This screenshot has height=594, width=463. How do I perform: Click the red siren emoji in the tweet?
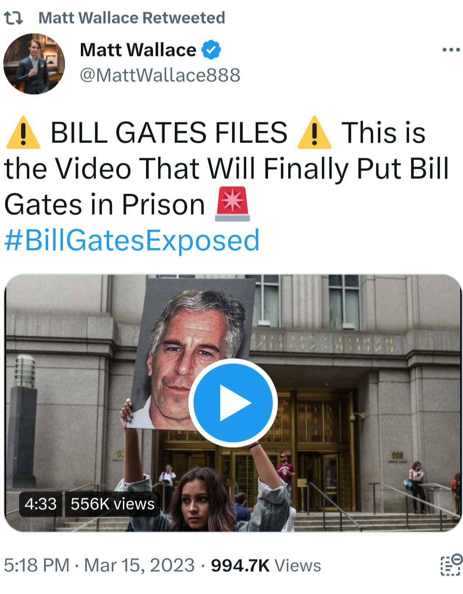(232, 204)
